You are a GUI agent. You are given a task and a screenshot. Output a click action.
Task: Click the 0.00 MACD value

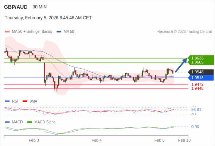click(195, 127)
